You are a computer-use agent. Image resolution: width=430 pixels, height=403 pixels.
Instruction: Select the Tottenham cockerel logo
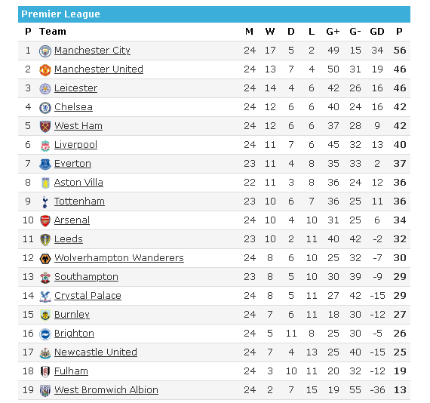[x=45, y=202]
